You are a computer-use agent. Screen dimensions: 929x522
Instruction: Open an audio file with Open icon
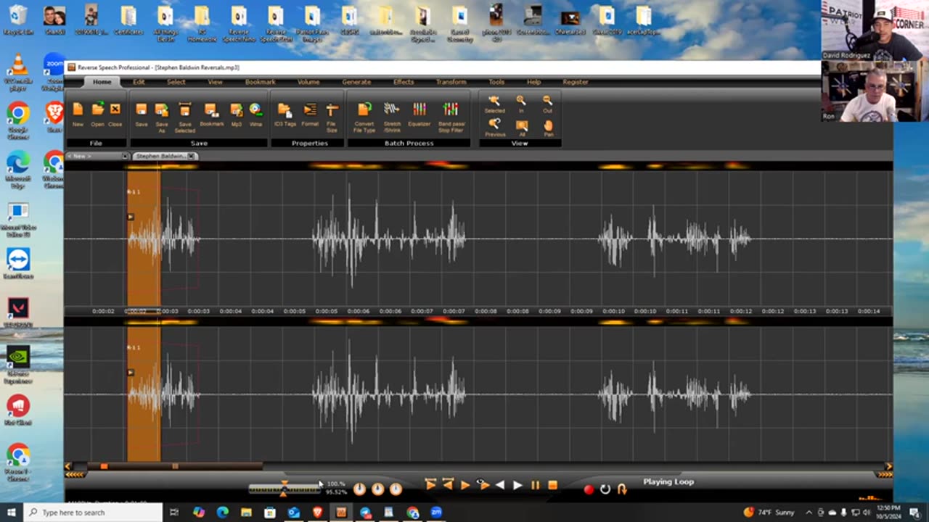97,115
